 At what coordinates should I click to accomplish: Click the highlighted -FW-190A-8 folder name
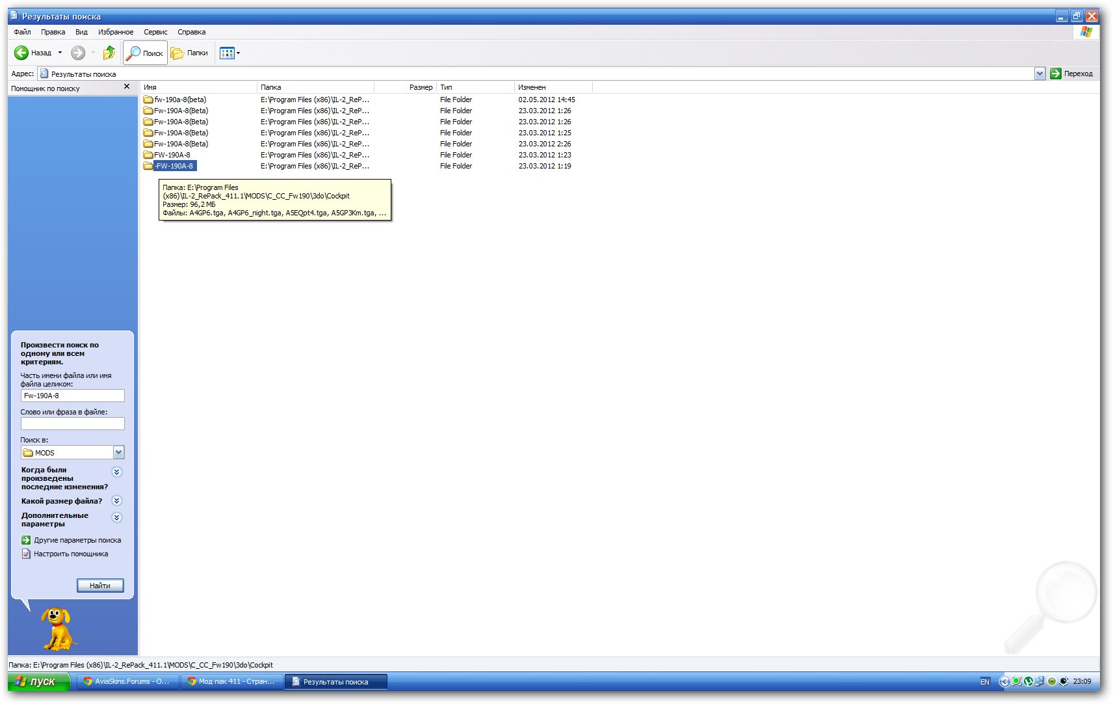[175, 166]
